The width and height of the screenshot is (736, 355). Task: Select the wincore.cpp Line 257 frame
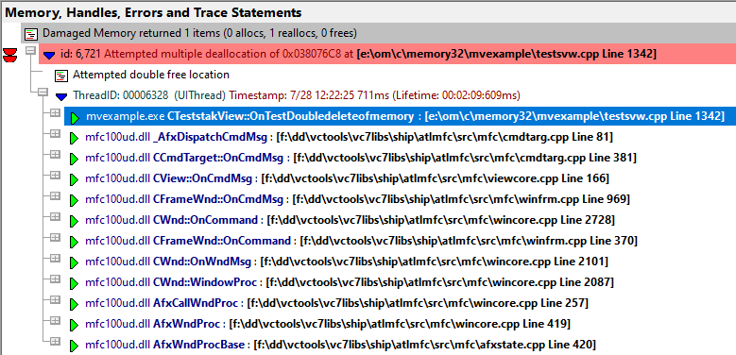pyautogui.click(x=336, y=303)
